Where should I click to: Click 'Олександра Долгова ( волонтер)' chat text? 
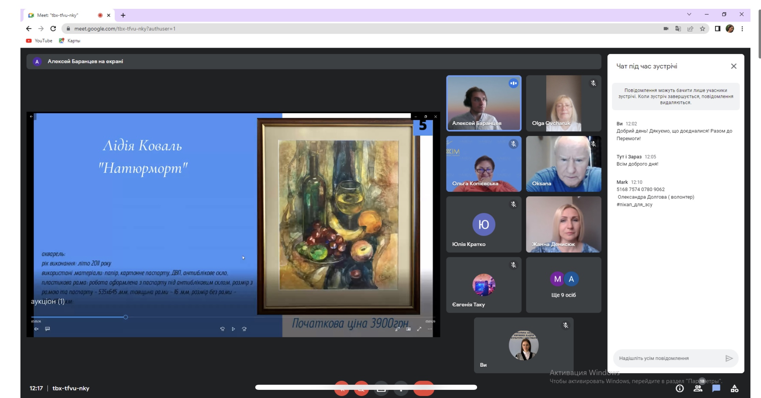656,197
